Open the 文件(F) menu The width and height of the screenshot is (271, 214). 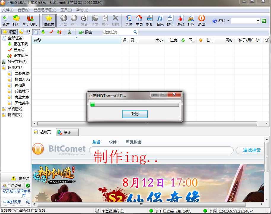8,10
